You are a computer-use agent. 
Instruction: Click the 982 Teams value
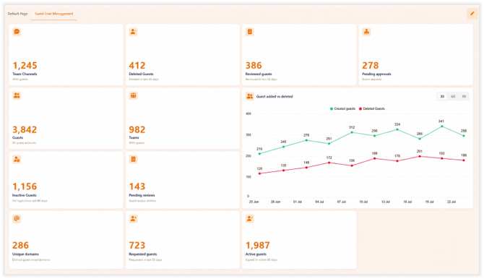pyautogui.click(x=137, y=129)
